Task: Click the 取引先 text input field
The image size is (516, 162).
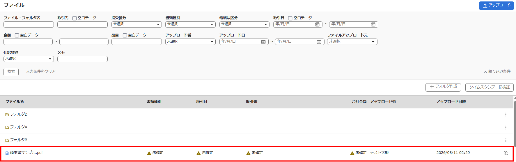Action: point(82,25)
